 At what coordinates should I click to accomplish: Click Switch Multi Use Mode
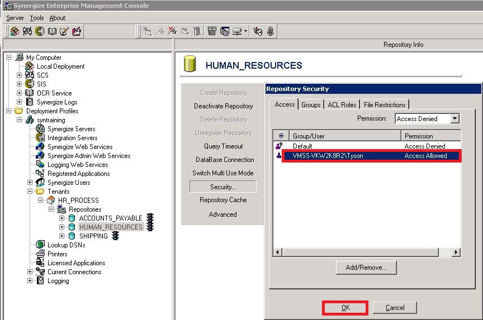(x=222, y=173)
